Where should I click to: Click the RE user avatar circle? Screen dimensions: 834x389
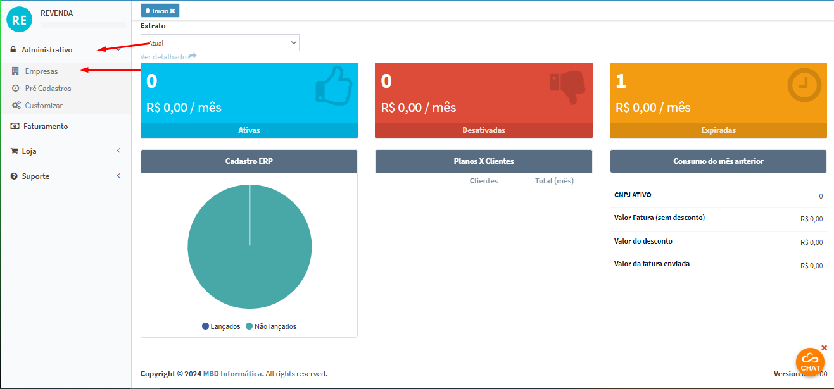point(19,20)
